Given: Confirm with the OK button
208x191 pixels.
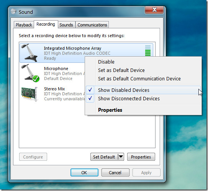Looking at the screenshot, I should [84, 173].
